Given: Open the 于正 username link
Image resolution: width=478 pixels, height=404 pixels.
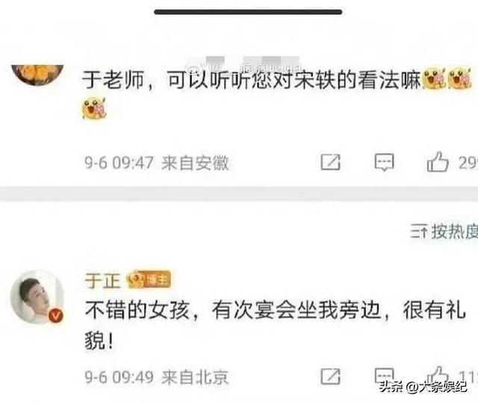Looking at the screenshot, I should point(102,280).
